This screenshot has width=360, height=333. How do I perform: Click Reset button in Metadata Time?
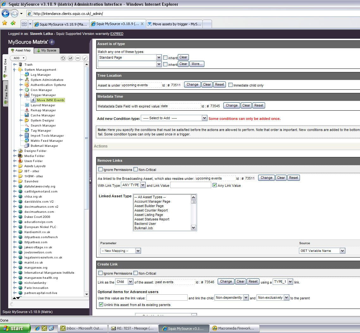click(259, 105)
